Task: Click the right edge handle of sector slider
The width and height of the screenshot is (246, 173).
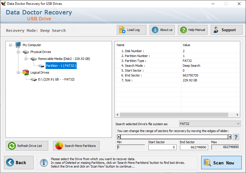Action: [x=230, y=137]
